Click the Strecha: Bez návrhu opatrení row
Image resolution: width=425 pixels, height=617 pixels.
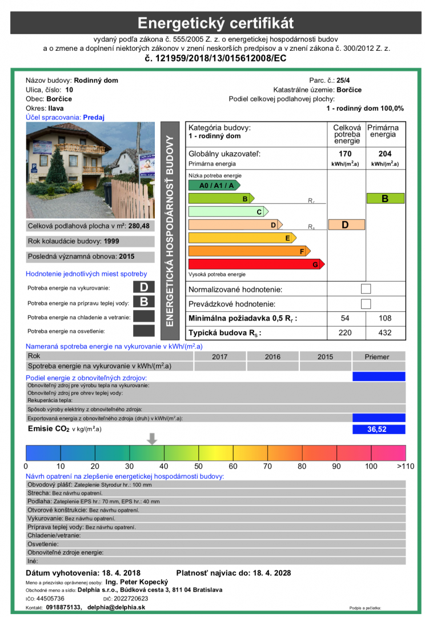tap(216, 493)
